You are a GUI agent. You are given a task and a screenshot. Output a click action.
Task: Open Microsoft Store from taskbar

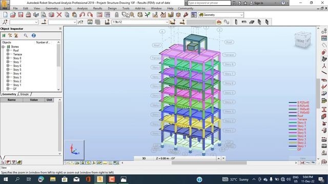[x=65, y=179]
